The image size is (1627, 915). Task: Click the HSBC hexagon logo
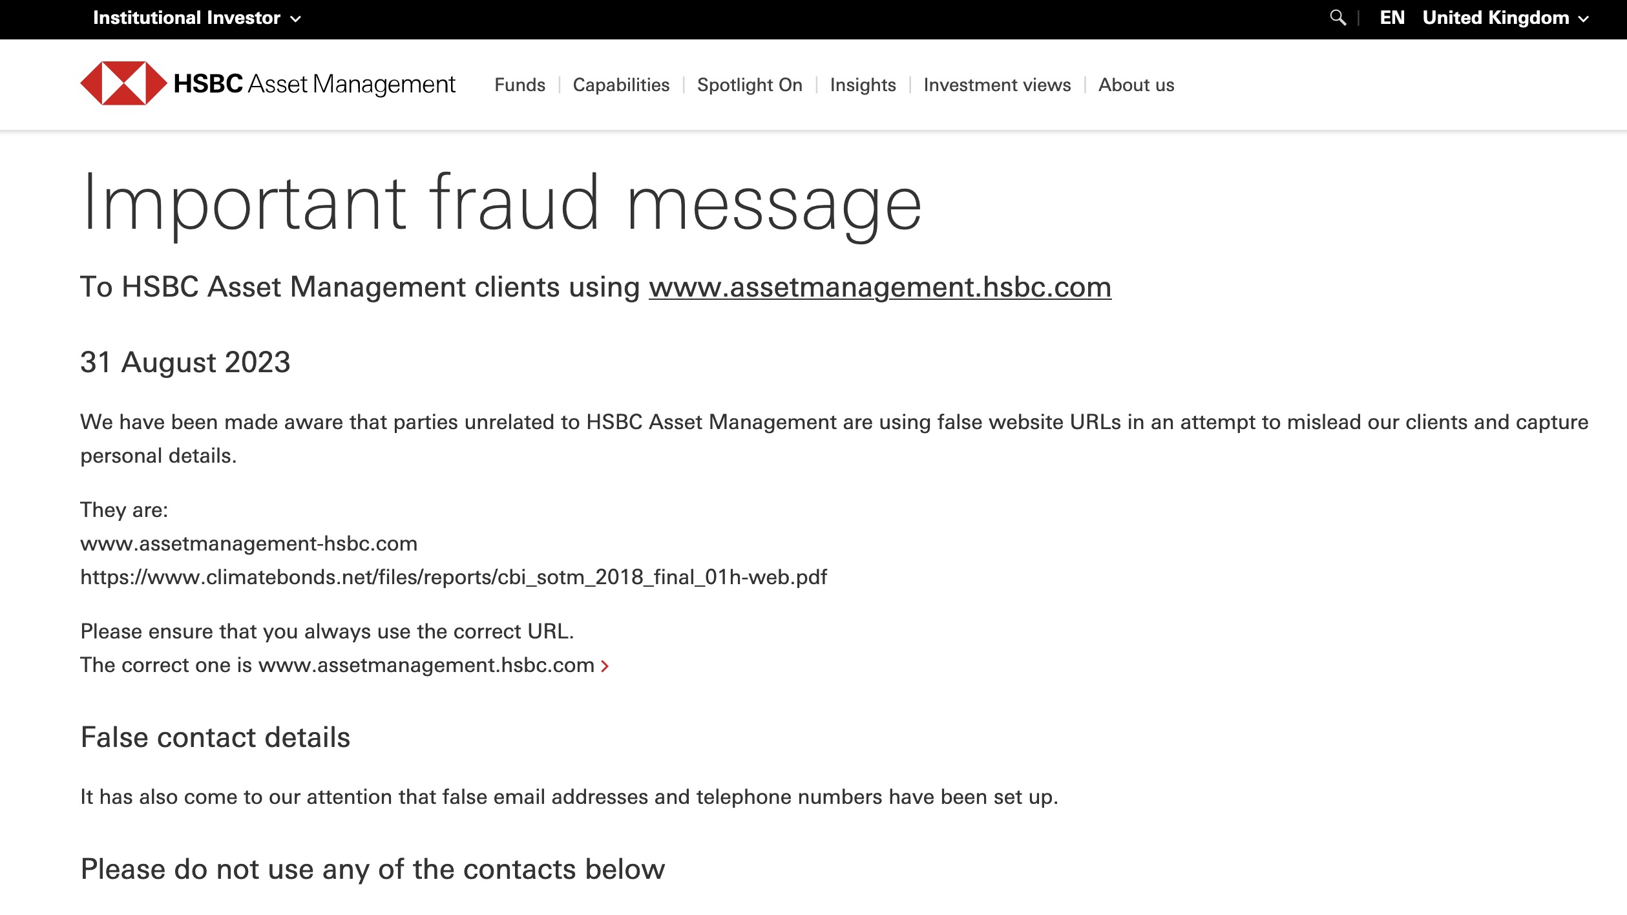click(123, 83)
